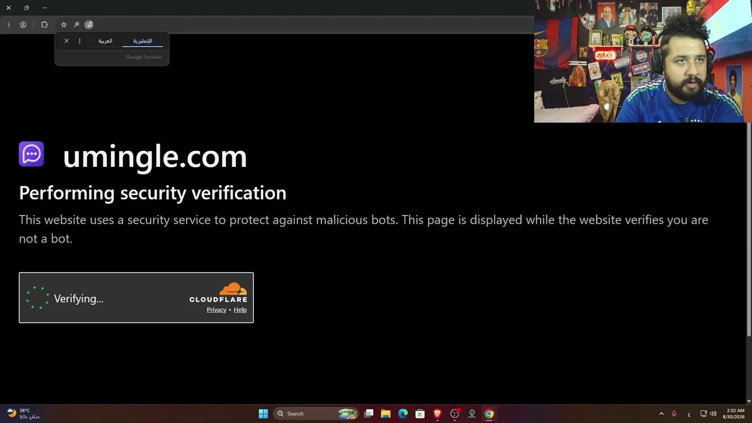
Task: Click the Cloudflare Privacy link
Action: point(216,310)
